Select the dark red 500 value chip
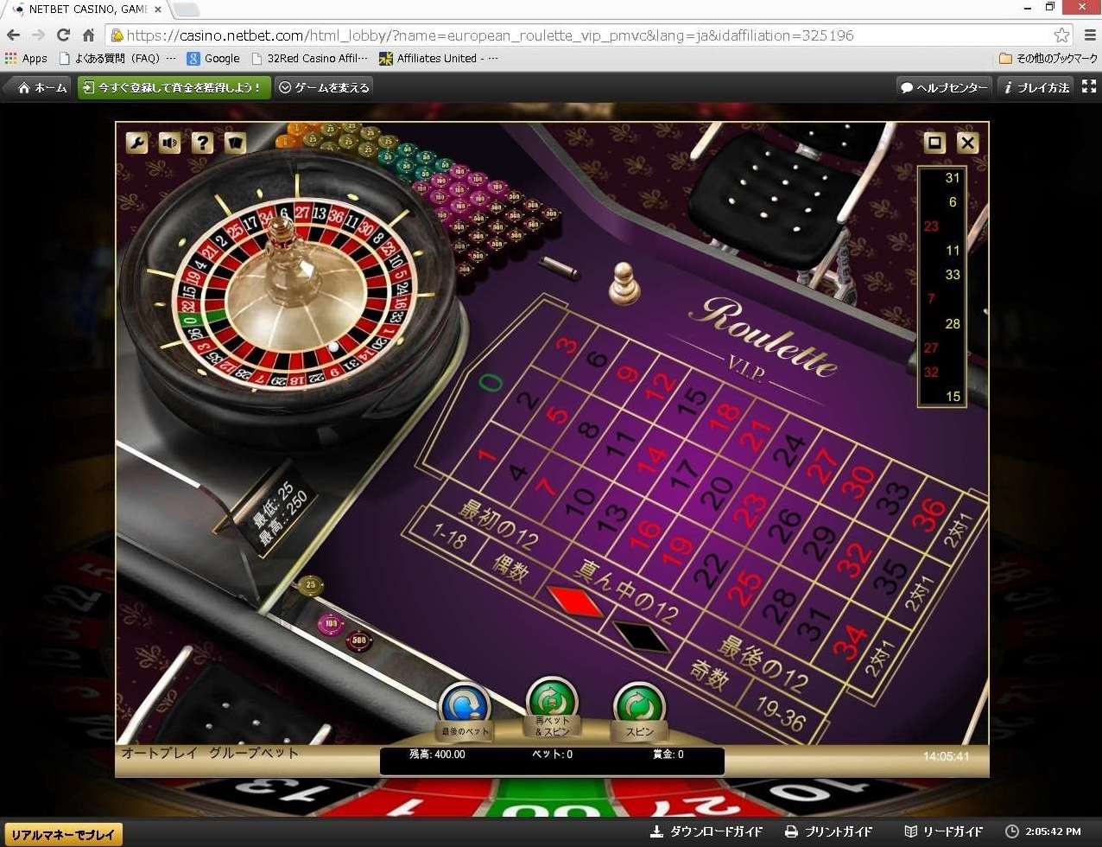The width and height of the screenshot is (1102, 847). [x=358, y=641]
